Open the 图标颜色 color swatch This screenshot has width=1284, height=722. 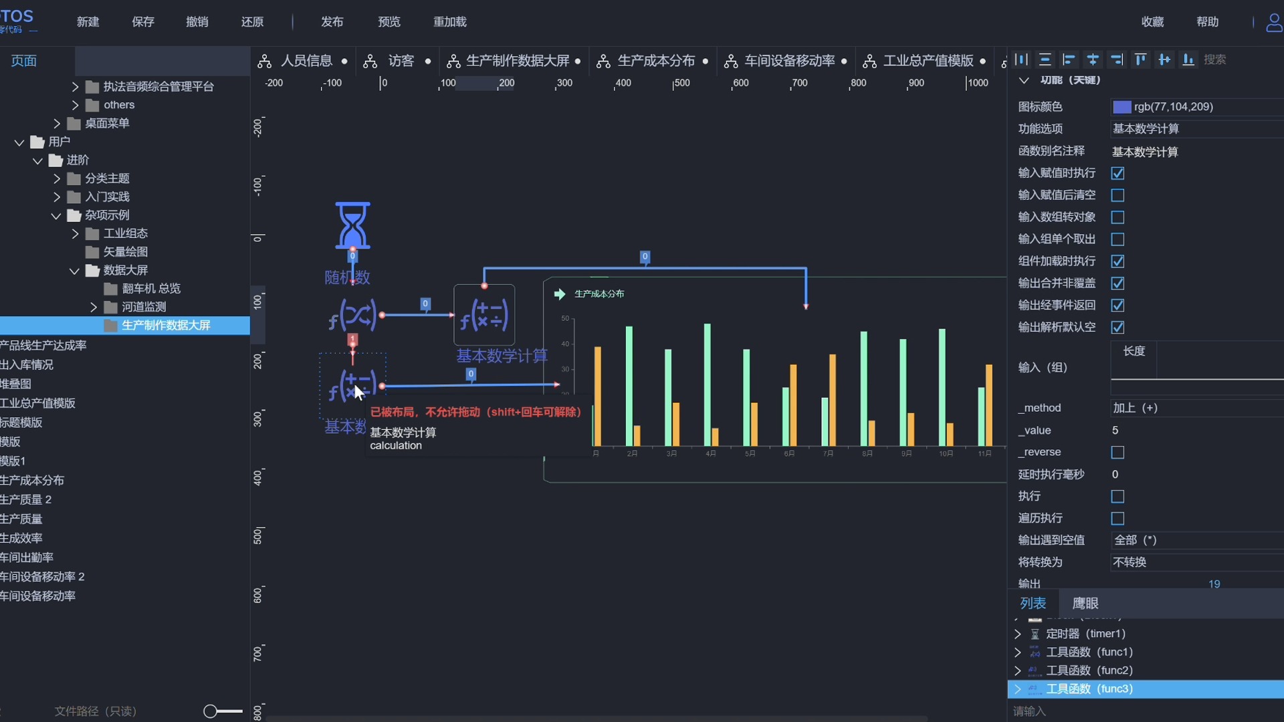click(x=1121, y=107)
